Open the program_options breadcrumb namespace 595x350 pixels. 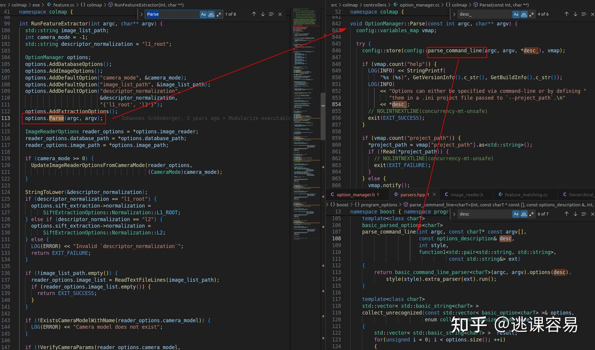(376, 205)
